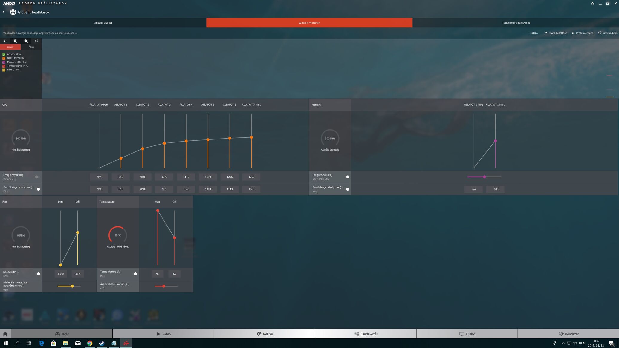Click the Áramfelvételi korlát slider handle
The width and height of the screenshot is (619, 348).
[163, 286]
